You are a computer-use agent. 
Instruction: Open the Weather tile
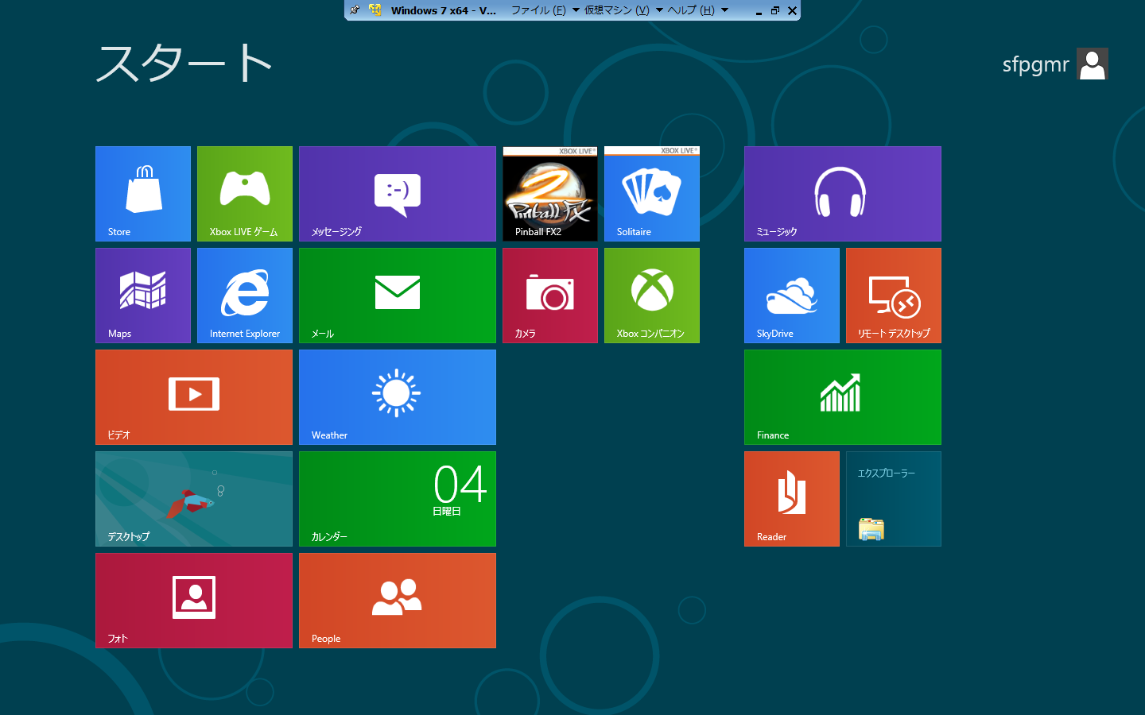(x=398, y=397)
